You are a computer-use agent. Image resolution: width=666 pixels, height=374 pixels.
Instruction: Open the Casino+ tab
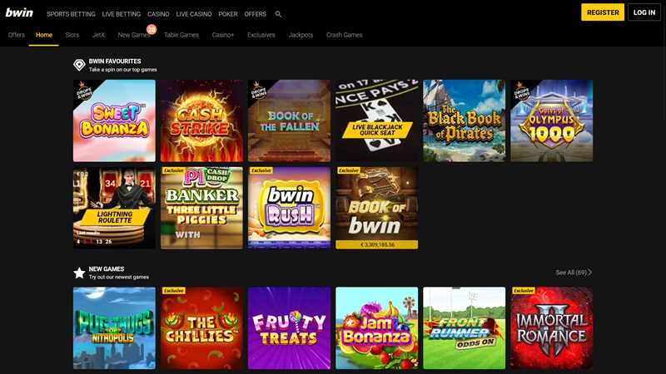[x=223, y=35]
